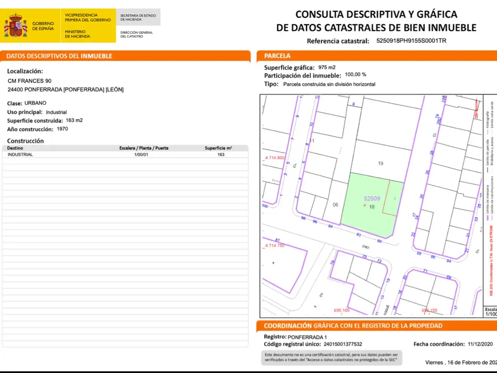
Task: Click the "4.714.750" coordinate label
Action: tap(275, 245)
